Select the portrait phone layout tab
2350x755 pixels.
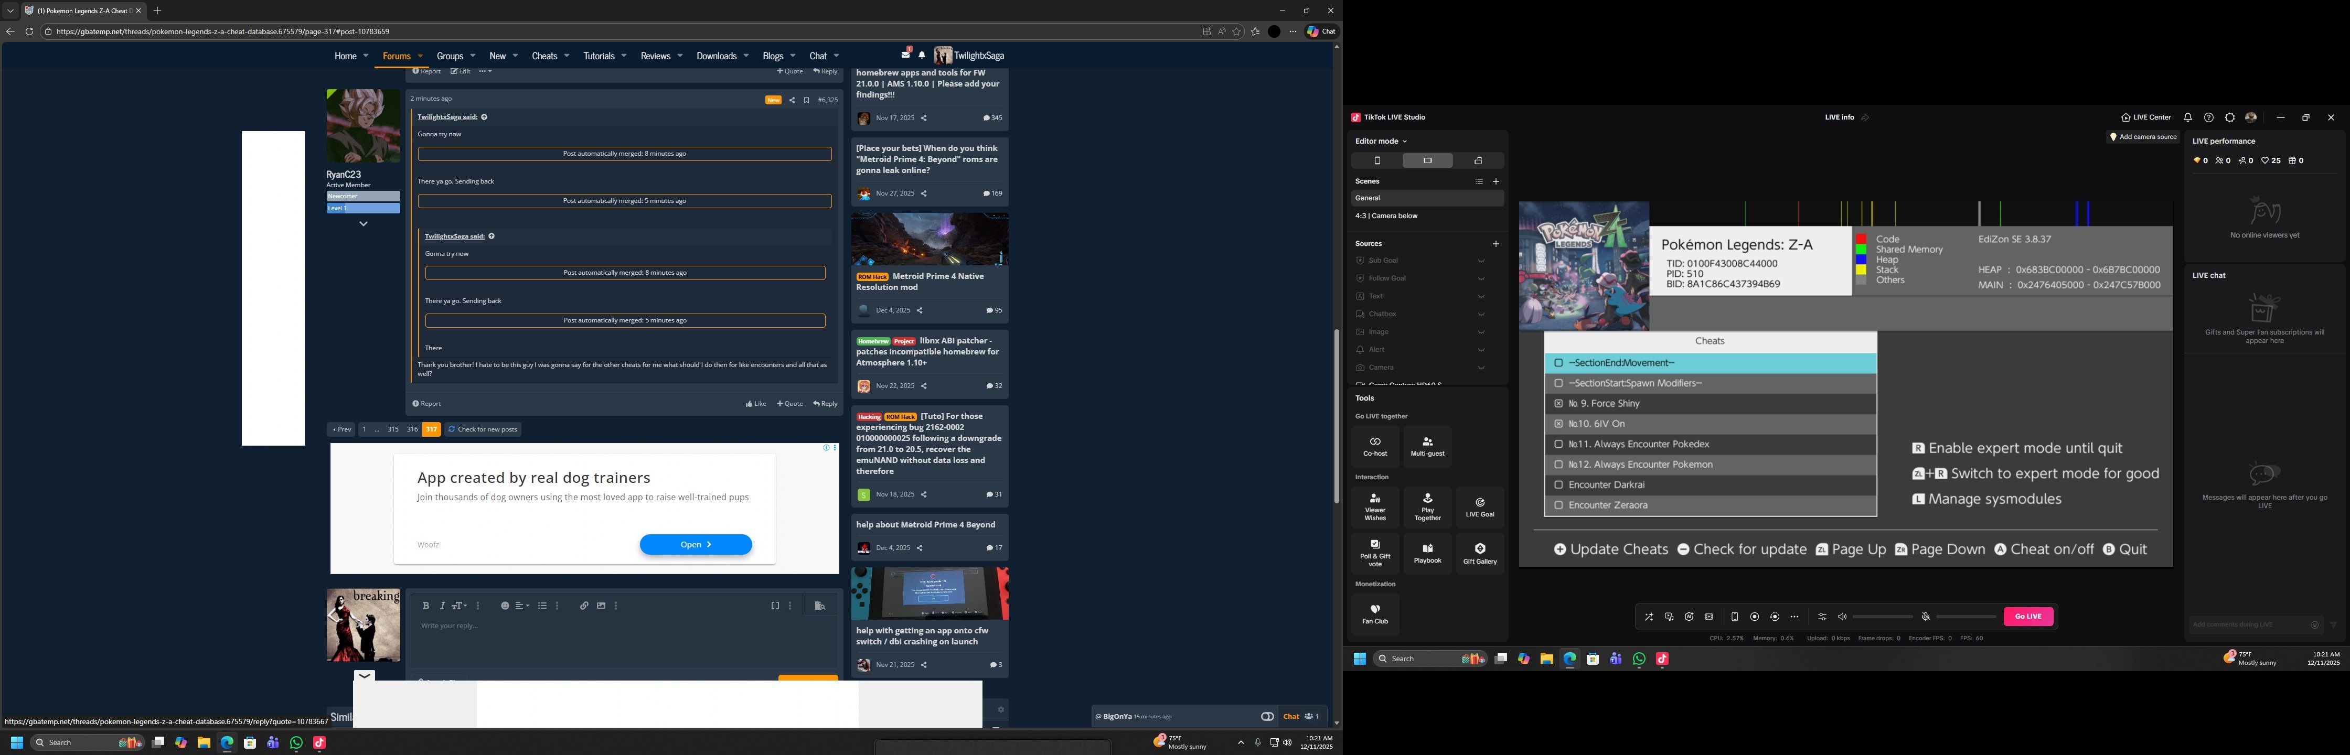click(x=1377, y=160)
